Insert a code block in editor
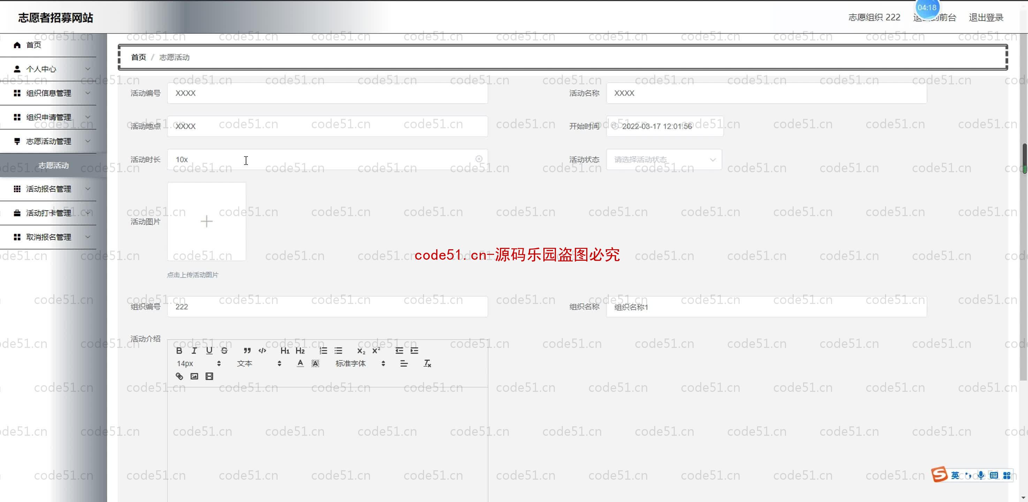This screenshot has height=502, width=1028. pyautogui.click(x=262, y=351)
